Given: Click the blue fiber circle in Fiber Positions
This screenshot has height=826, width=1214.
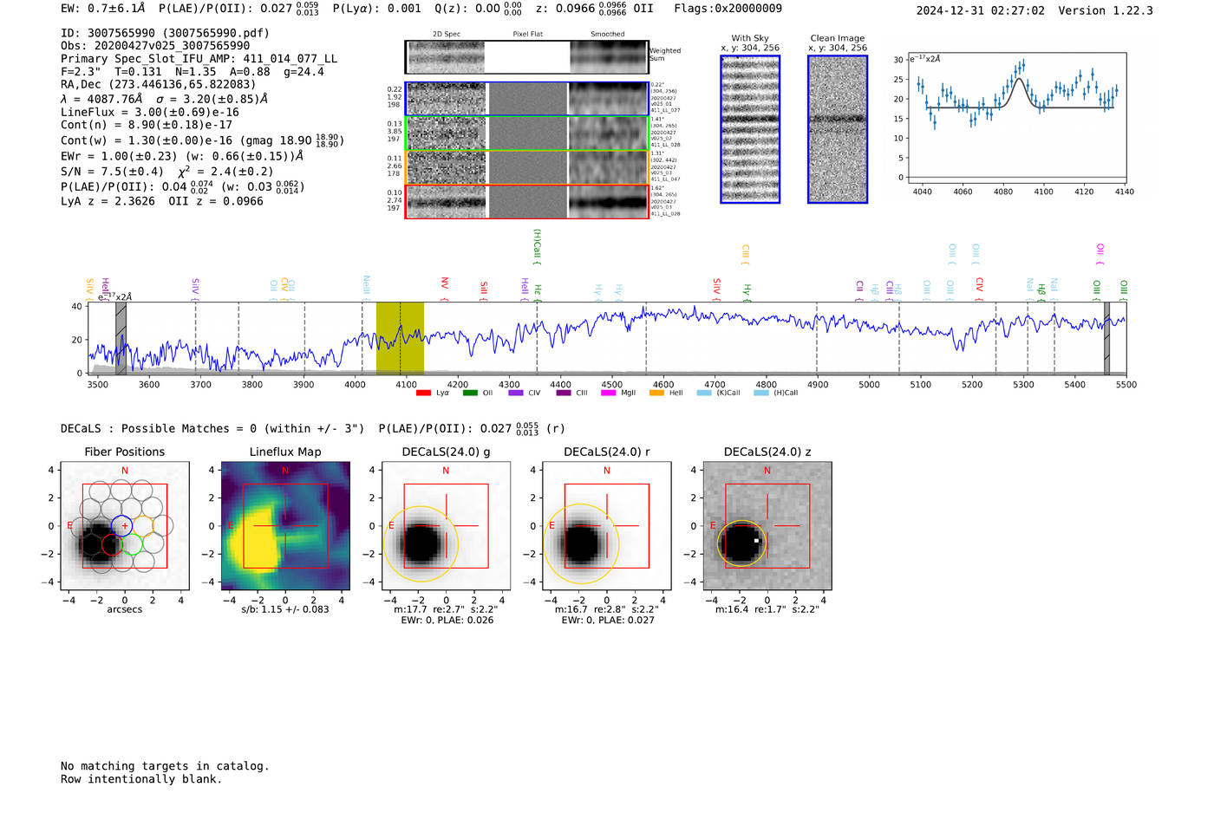Looking at the screenshot, I should pos(122,525).
